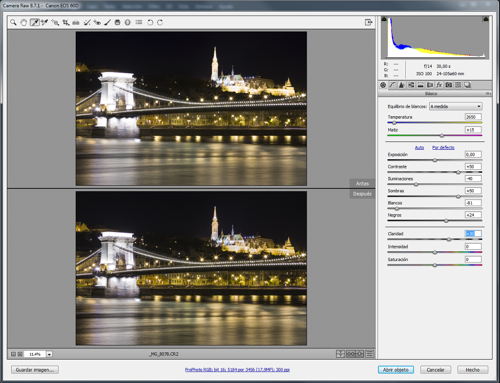Screen dimensions: 500x383
Task: Select the Red Eye Removal tool
Action: [97, 22]
